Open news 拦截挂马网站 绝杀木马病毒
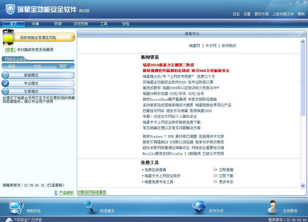This screenshot has height=222, width=308. (x=177, y=111)
